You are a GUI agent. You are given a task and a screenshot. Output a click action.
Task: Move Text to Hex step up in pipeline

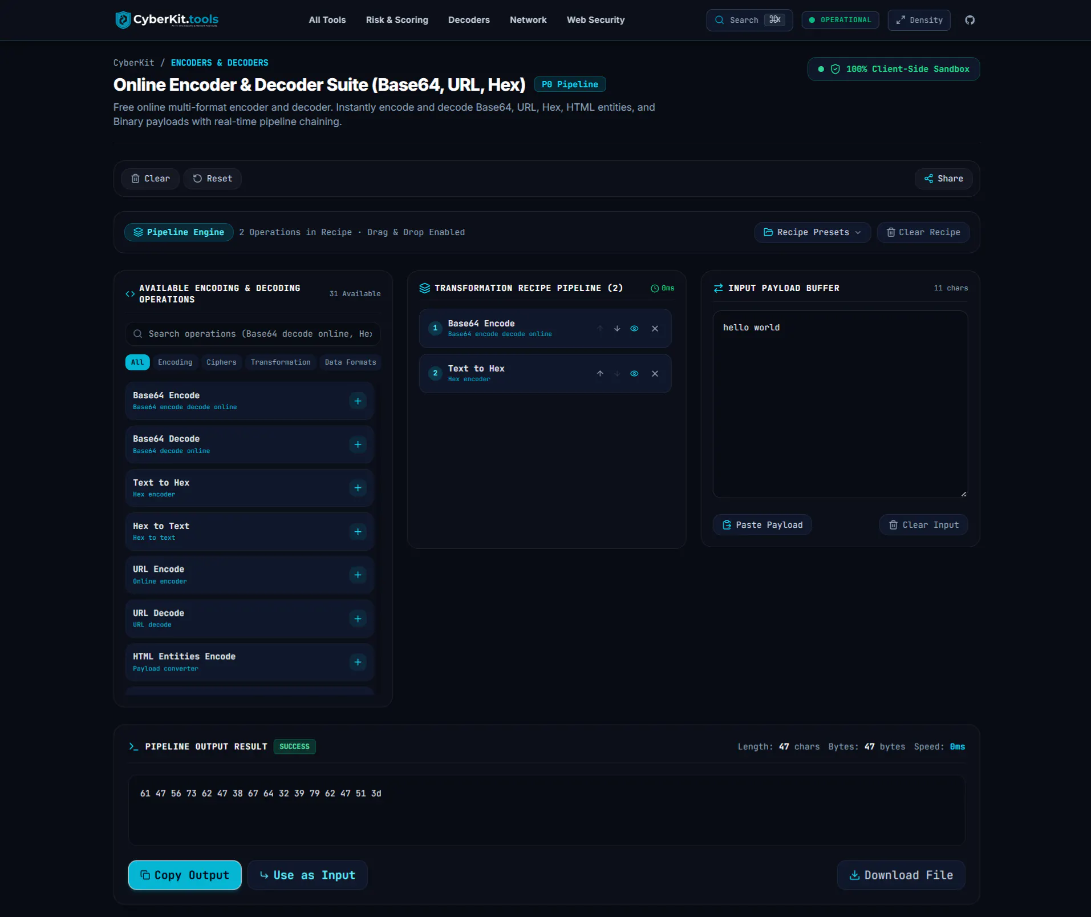click(x=600, y=374)
